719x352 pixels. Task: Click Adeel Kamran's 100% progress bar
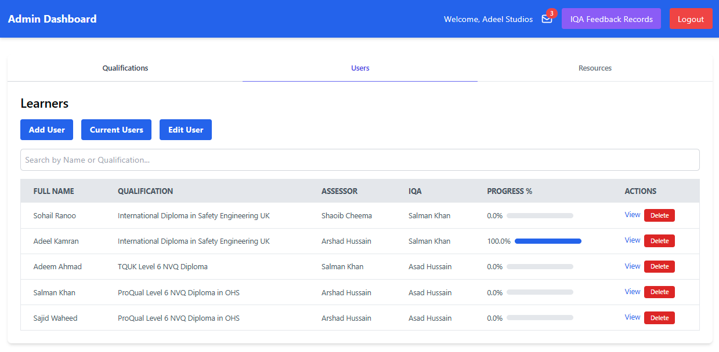pyautogui.click(x=548, y=241)
